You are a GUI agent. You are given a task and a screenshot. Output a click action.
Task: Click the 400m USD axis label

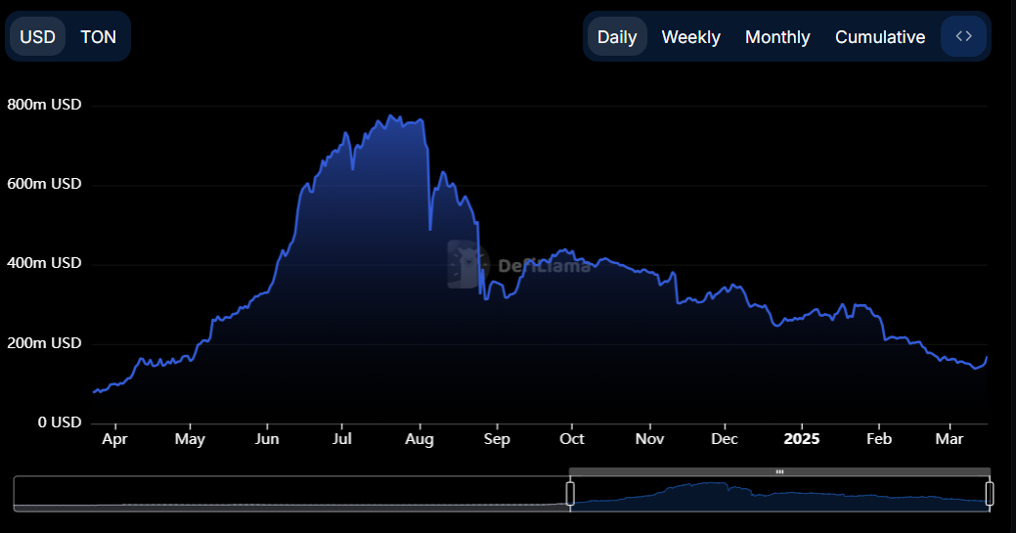pos(44,263)
